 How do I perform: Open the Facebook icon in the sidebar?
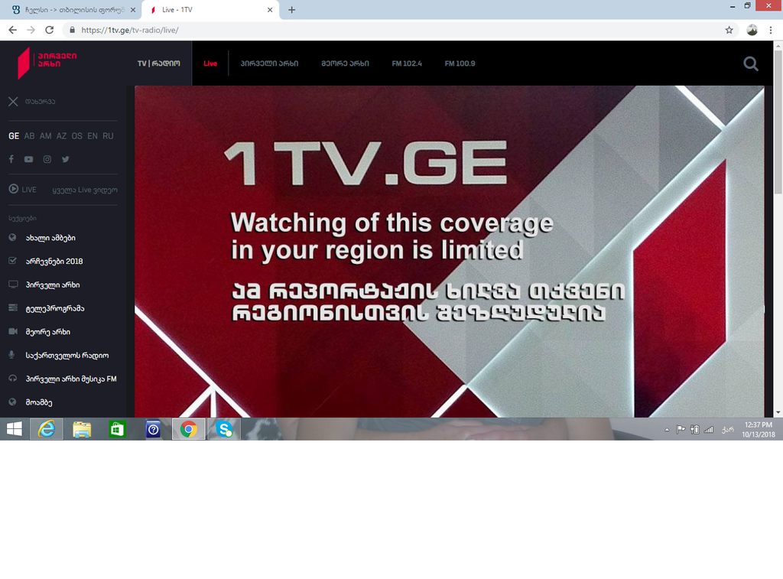tap(11, 159)
